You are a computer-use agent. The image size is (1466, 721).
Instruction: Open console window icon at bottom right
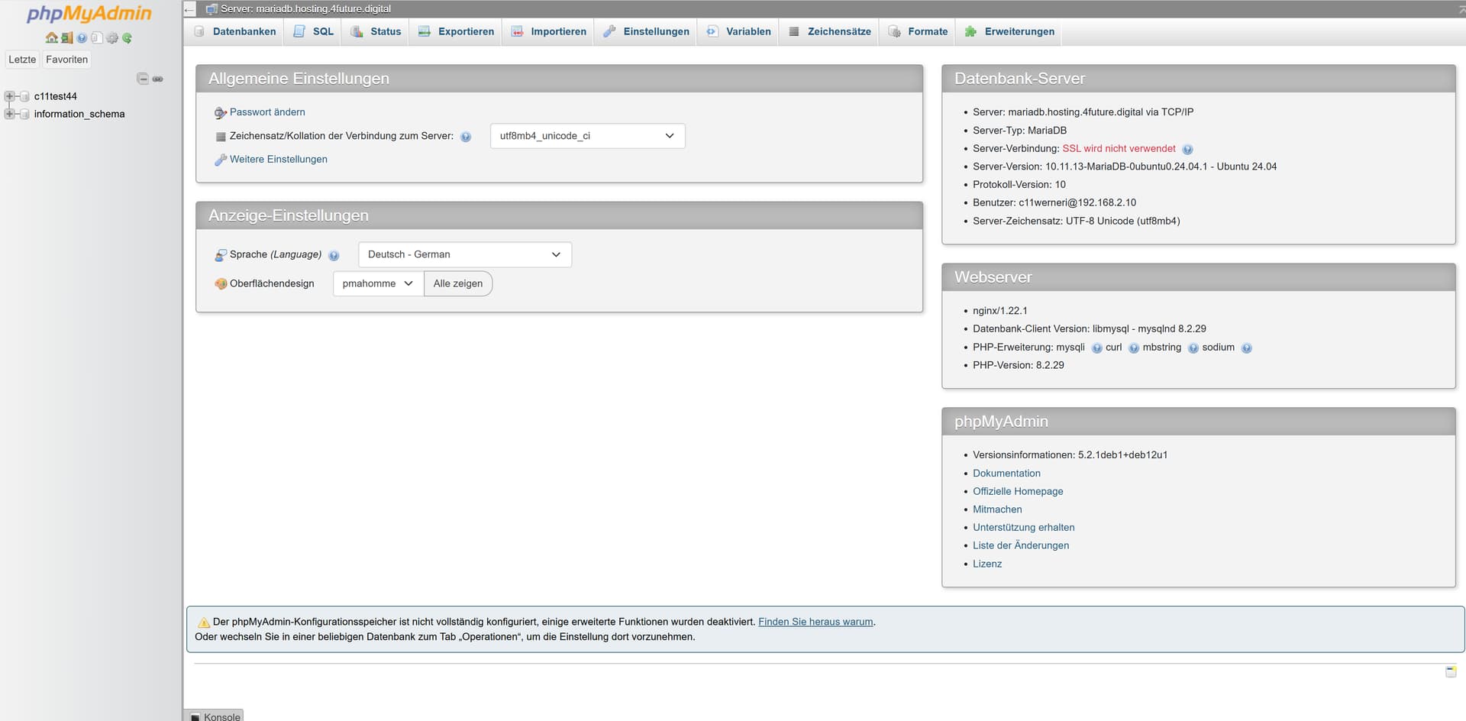coord(1450,671)
